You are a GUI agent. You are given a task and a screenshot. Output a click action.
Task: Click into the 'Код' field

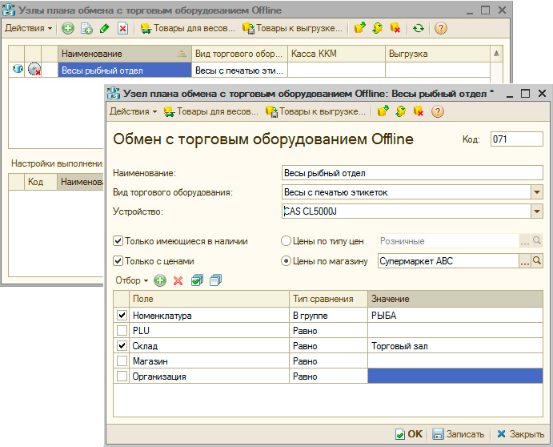click(516, 139)
